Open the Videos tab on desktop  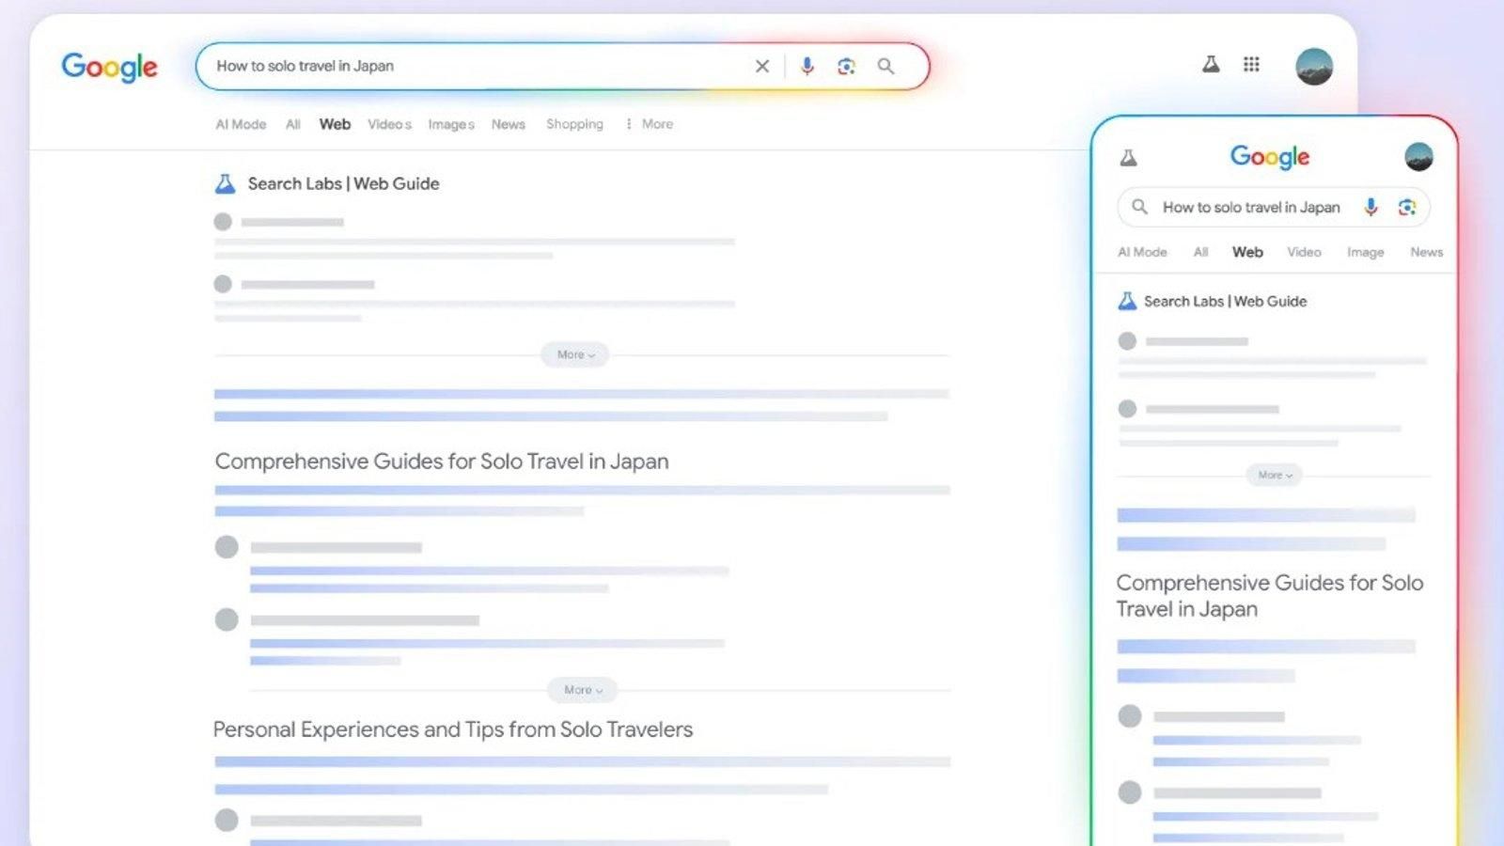(389, 124)
